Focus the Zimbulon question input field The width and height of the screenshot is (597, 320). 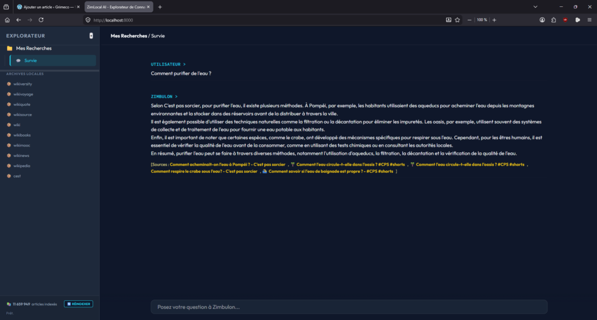(349, 307)
